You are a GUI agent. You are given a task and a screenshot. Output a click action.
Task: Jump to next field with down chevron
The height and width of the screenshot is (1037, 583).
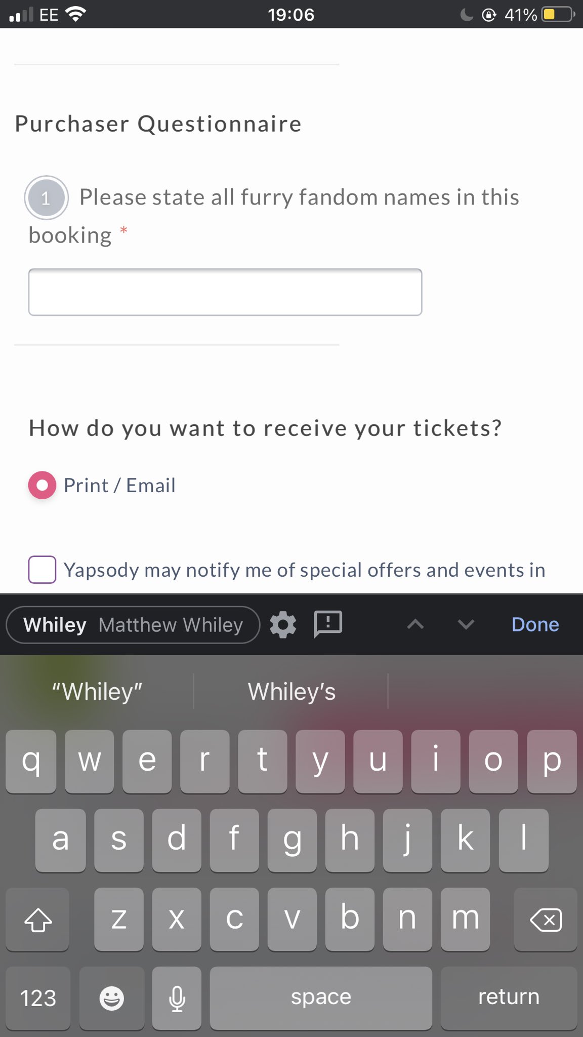[466, 624]
